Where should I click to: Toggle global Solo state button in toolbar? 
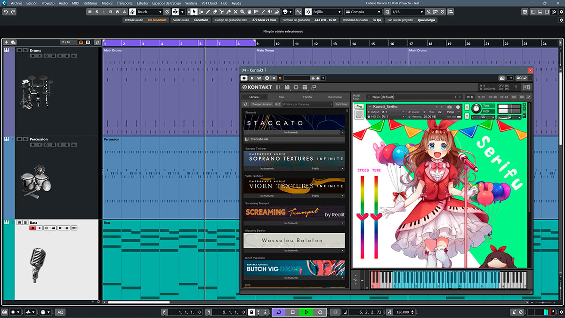pyautogui.click(x=97, y=12)
